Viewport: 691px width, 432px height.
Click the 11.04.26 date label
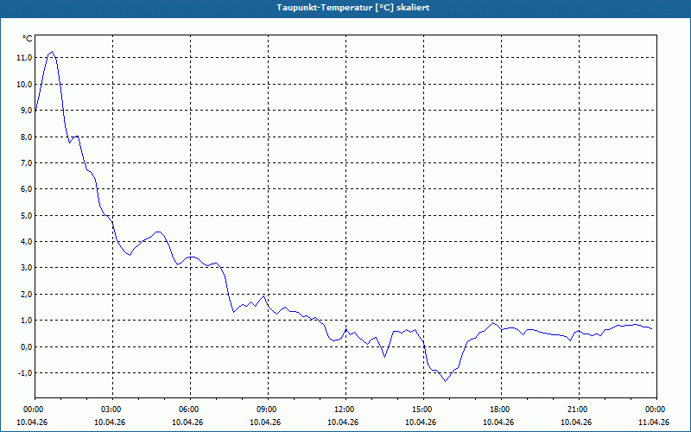coord(654,422)
